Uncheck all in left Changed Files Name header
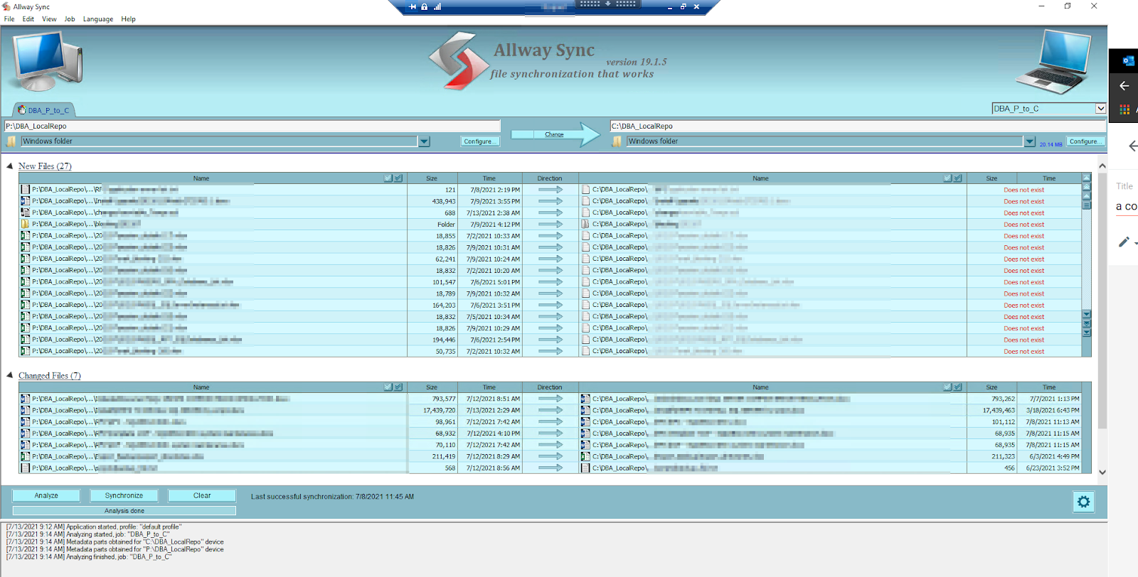Screen dimensions: 1138x577 point(398,387)
